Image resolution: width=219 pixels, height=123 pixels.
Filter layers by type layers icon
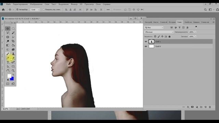[x=179, y=27]
